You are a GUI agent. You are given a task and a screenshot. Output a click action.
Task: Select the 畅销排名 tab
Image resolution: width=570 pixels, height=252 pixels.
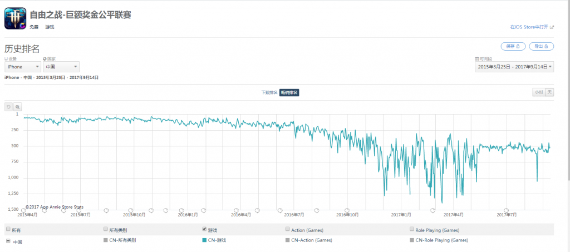tap(289, 92)
